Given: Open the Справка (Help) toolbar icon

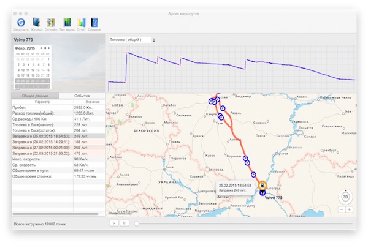Looking at the screenshot, I should pos(94,21).
